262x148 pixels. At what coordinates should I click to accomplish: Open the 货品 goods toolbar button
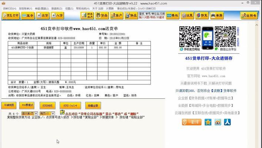point(102,16)
